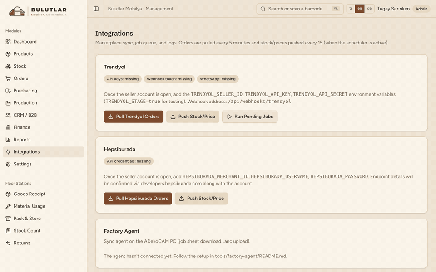This screenshot has width=436, height=272.
Task: Push Stock/Price to Trendyol
Action: coord(193,117)
